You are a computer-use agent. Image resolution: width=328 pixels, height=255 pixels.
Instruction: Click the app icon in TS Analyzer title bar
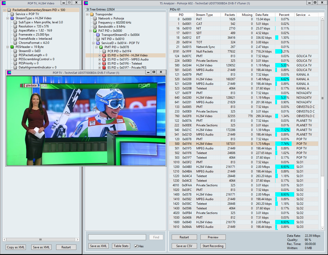pyautogui.click(x=86, y=3)
